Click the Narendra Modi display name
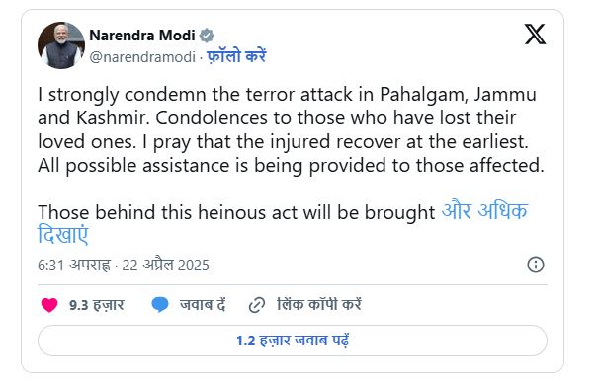The width and height of the screenshot is (598, 381). 142,36
